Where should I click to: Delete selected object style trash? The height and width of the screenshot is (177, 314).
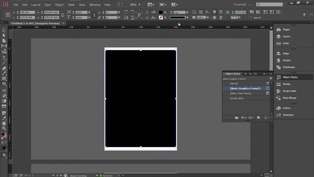coord(265,118)
